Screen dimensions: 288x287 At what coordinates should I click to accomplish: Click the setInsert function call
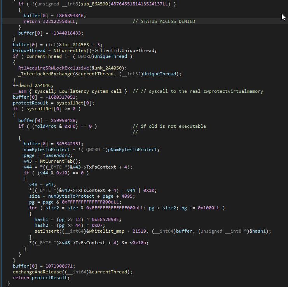[x=47, y=231]
